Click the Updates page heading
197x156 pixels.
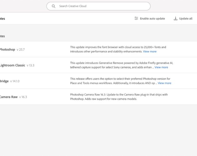pyautogui.click(x=3, y=19)
